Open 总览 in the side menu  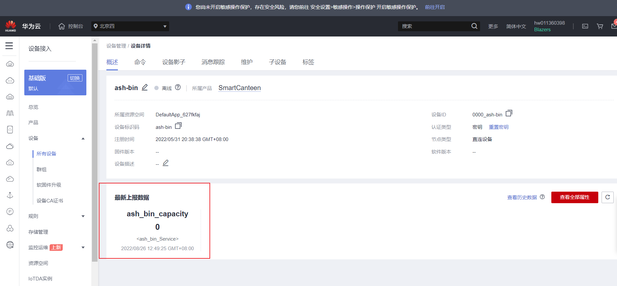(x=33, y=107)
